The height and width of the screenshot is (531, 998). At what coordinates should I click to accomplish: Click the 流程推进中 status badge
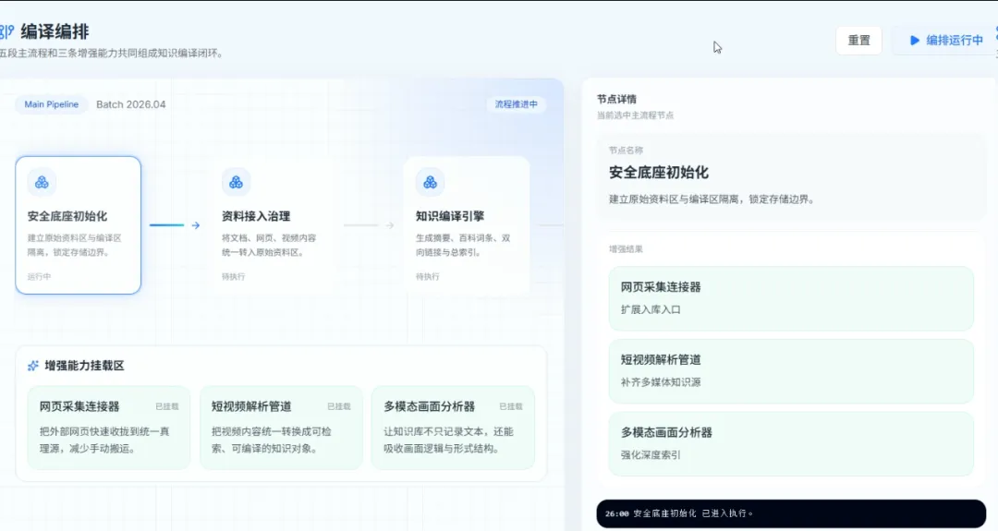coord(517,104)
